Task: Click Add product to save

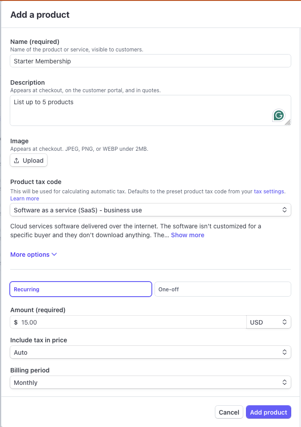Action: [x=268, y=412]
